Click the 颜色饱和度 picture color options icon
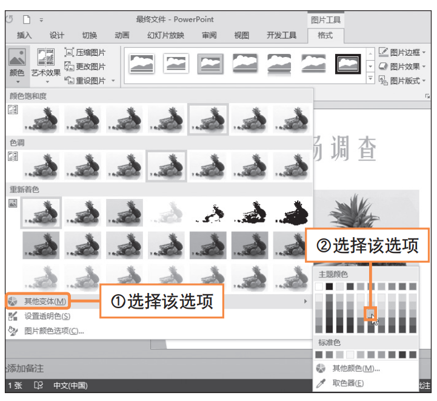Viewport: 437px width, 401px height. (x=13, y=110)
